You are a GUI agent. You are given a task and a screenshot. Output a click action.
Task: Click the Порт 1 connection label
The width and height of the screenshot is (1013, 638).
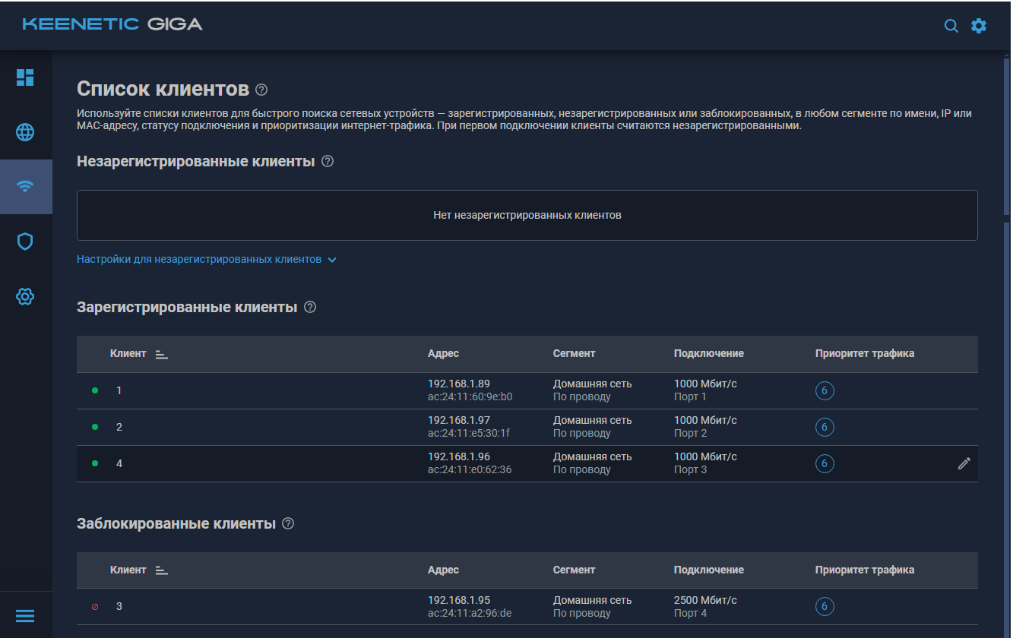pyautogui.click(x=690, y=396)
